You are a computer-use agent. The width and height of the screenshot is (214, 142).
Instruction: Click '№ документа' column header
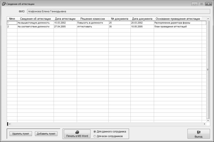119,19
